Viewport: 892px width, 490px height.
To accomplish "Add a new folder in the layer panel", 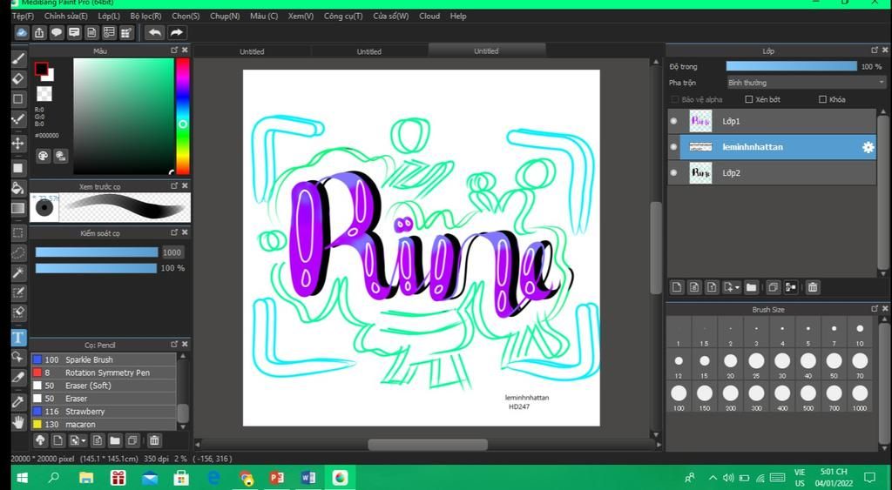I will (x=751, y=287).
